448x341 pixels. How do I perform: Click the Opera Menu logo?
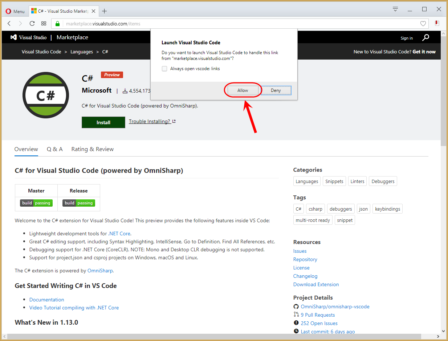click(15, 11)
